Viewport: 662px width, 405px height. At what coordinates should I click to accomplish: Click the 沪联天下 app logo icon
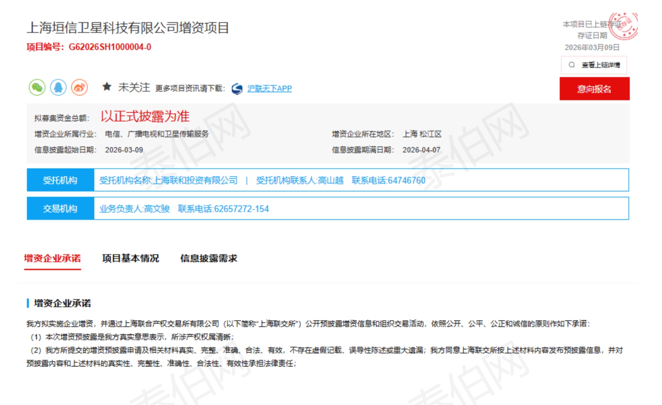click(x=237, y=89)
